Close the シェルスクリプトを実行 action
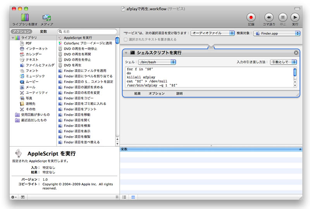This screenshot has width=310, height=209. pyautogui.click(x=296, y=53)
